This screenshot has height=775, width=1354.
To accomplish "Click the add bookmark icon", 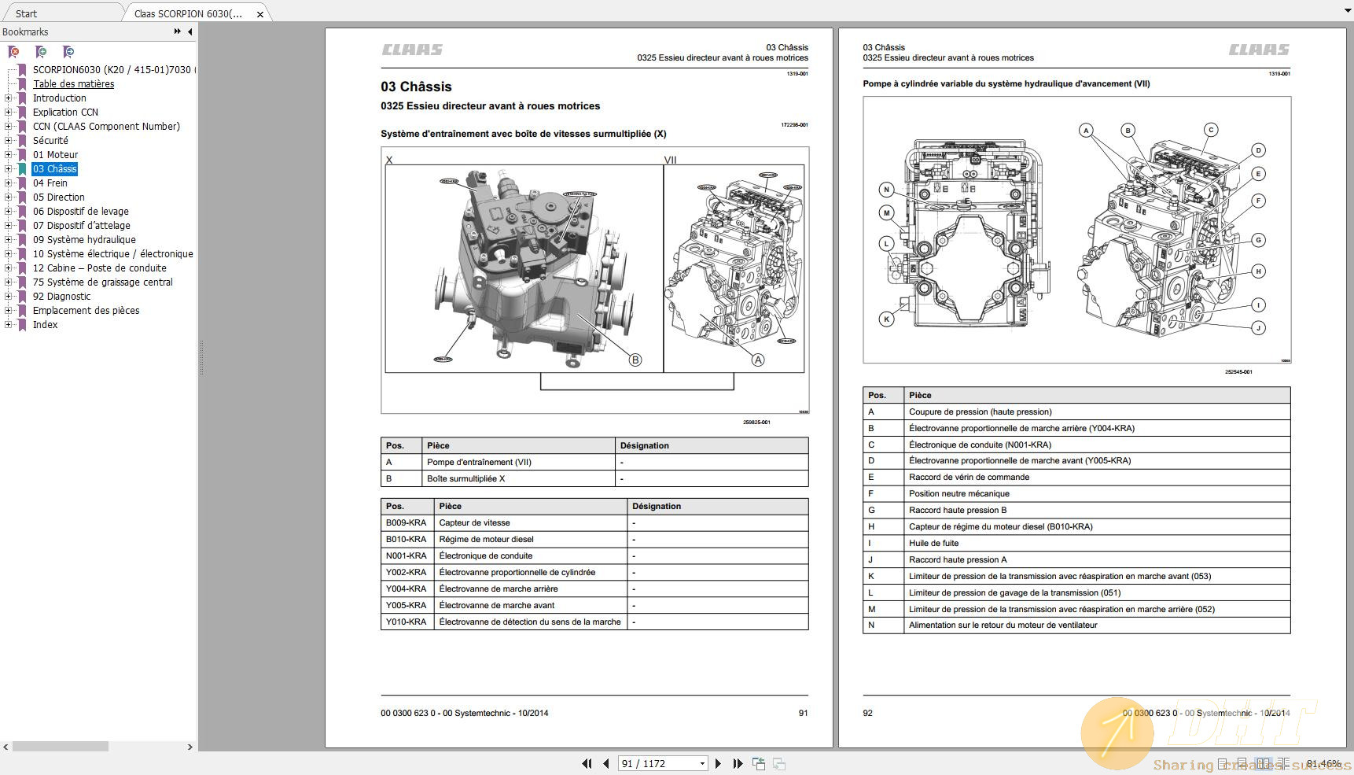I will (41, 52).
